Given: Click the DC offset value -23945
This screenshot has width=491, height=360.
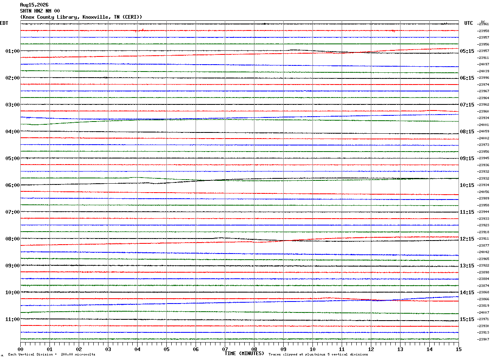Looking at the screenshot, I should point(483,158).
